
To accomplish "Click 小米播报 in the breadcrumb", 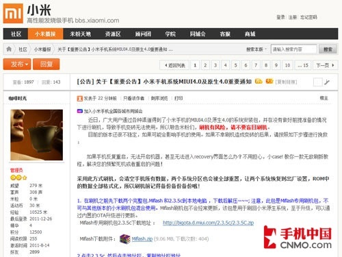I will 42,49.
